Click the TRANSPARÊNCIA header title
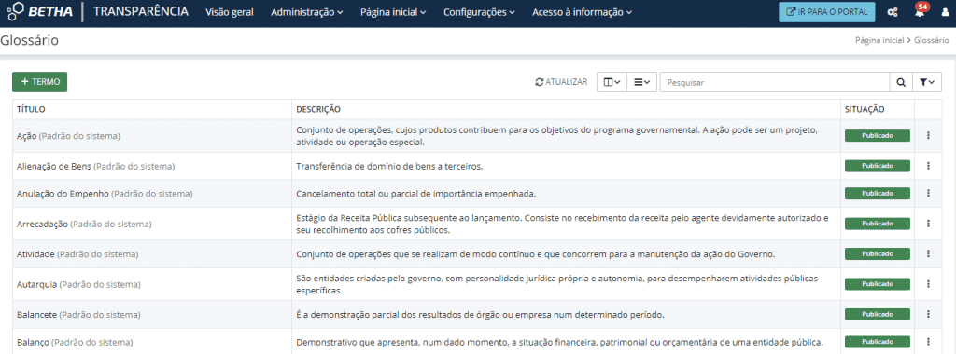Image resolution: width=956 pixels, height=354 pixels. [141, 11]
